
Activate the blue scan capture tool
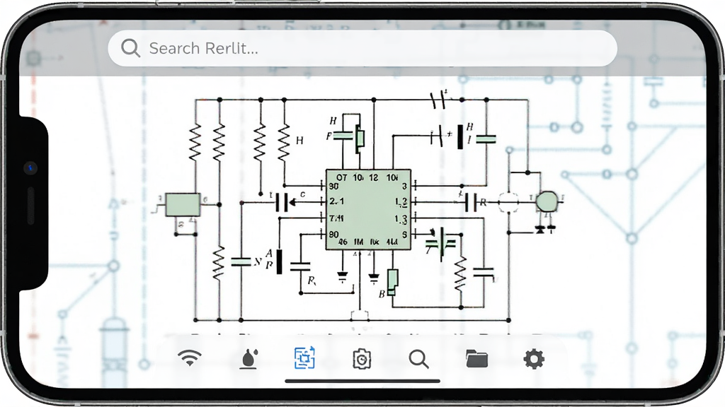coord(304,358)
